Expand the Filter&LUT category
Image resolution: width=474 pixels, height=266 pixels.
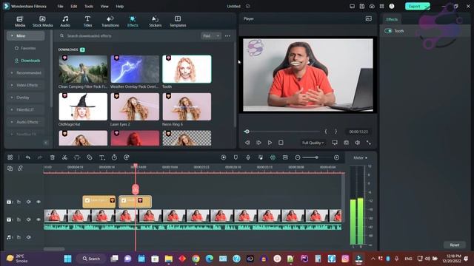tap(26, 110)
